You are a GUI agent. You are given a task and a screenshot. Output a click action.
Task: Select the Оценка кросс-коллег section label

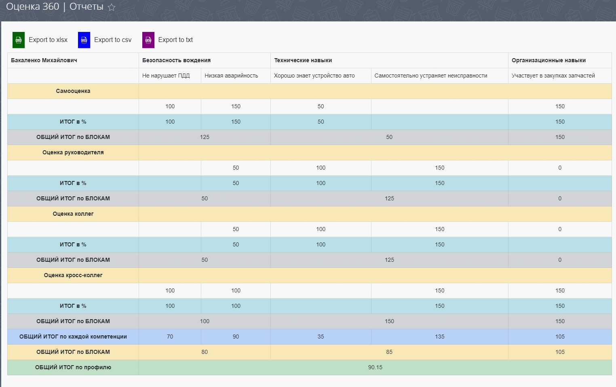click(73, 275)
